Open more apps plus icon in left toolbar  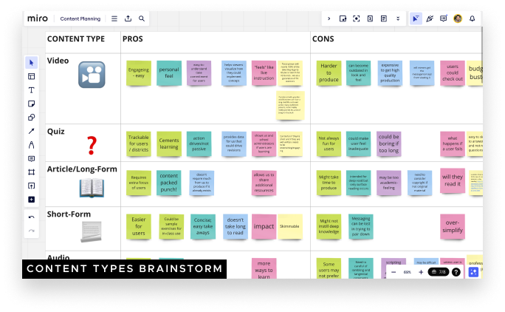point(31,200)
